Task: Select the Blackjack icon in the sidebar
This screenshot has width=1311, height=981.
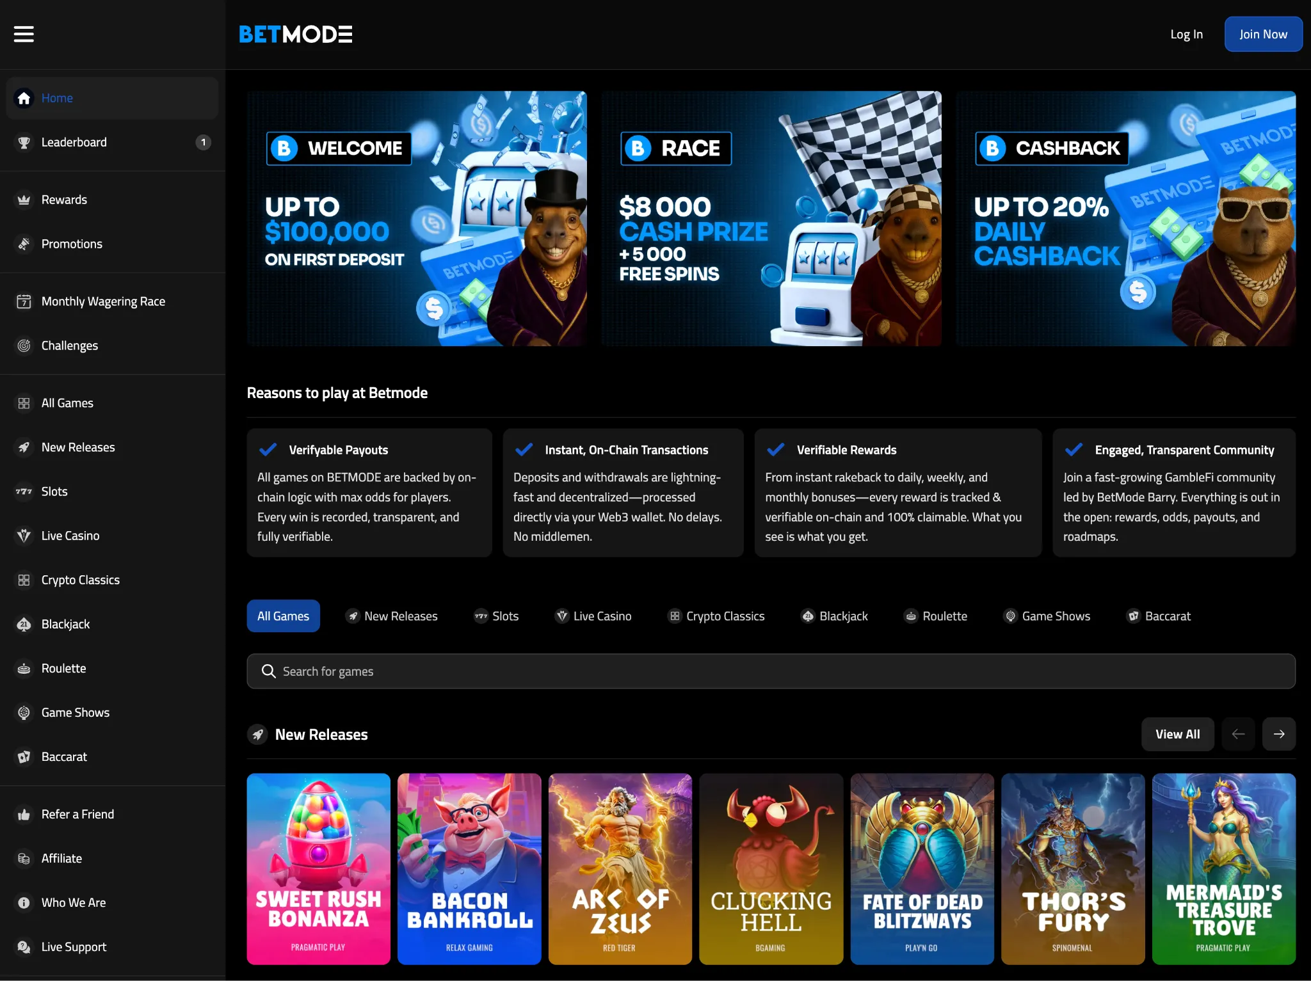Action: [24, 624]
